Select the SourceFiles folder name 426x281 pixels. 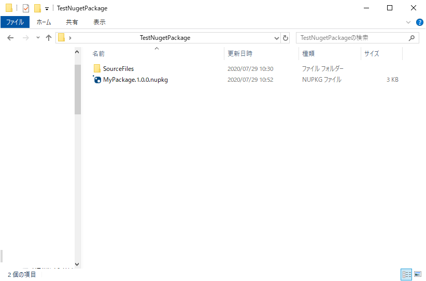119,69
